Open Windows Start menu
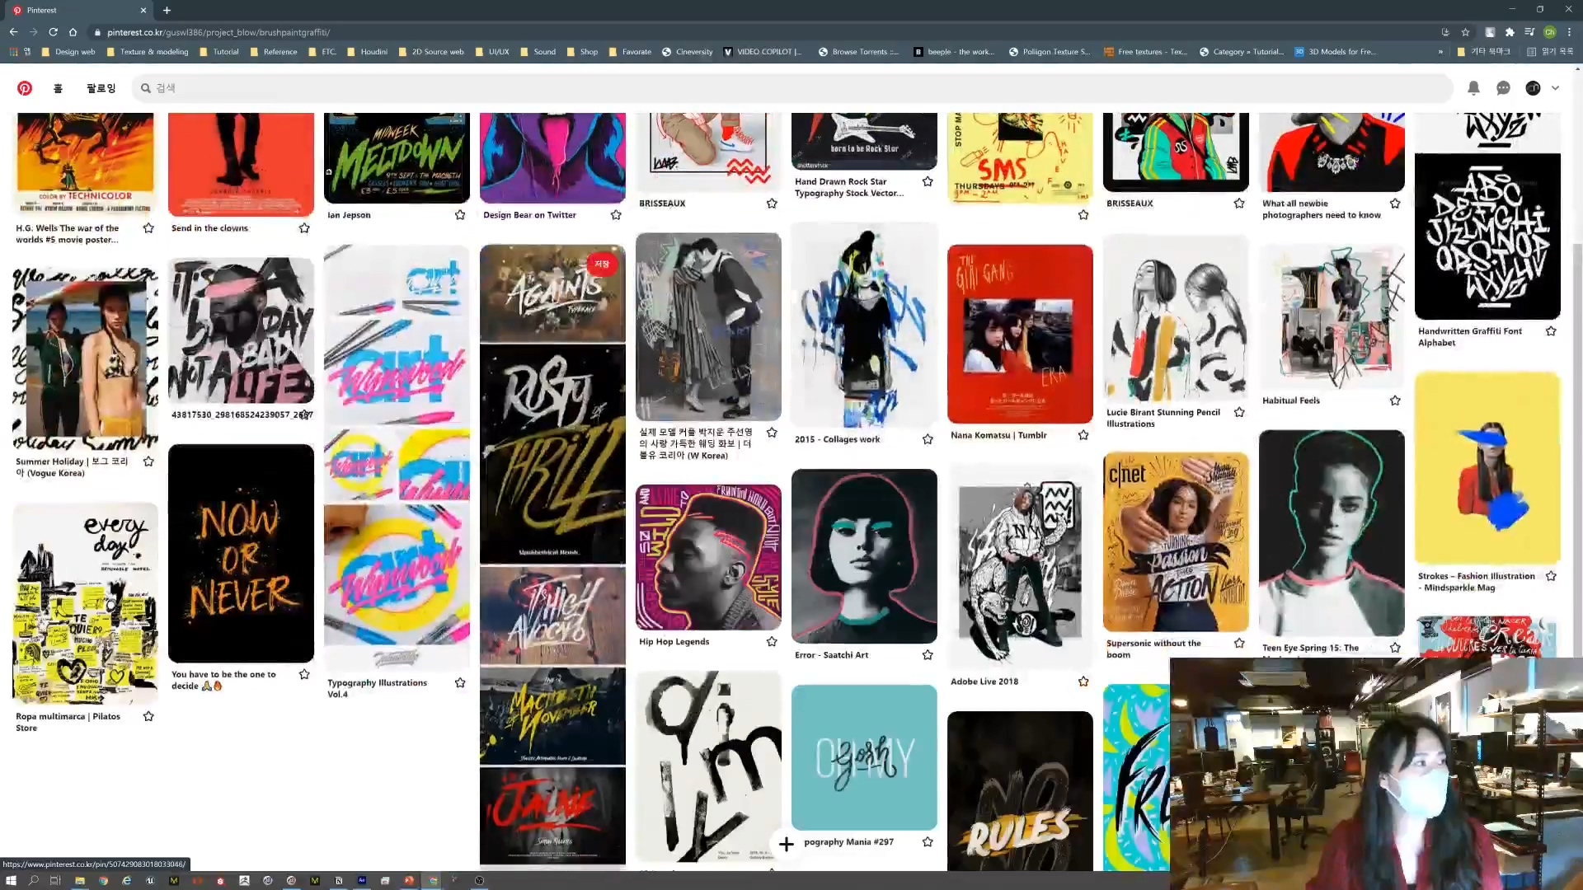Viewport: 1583px width, 890px height. point(11,880)
